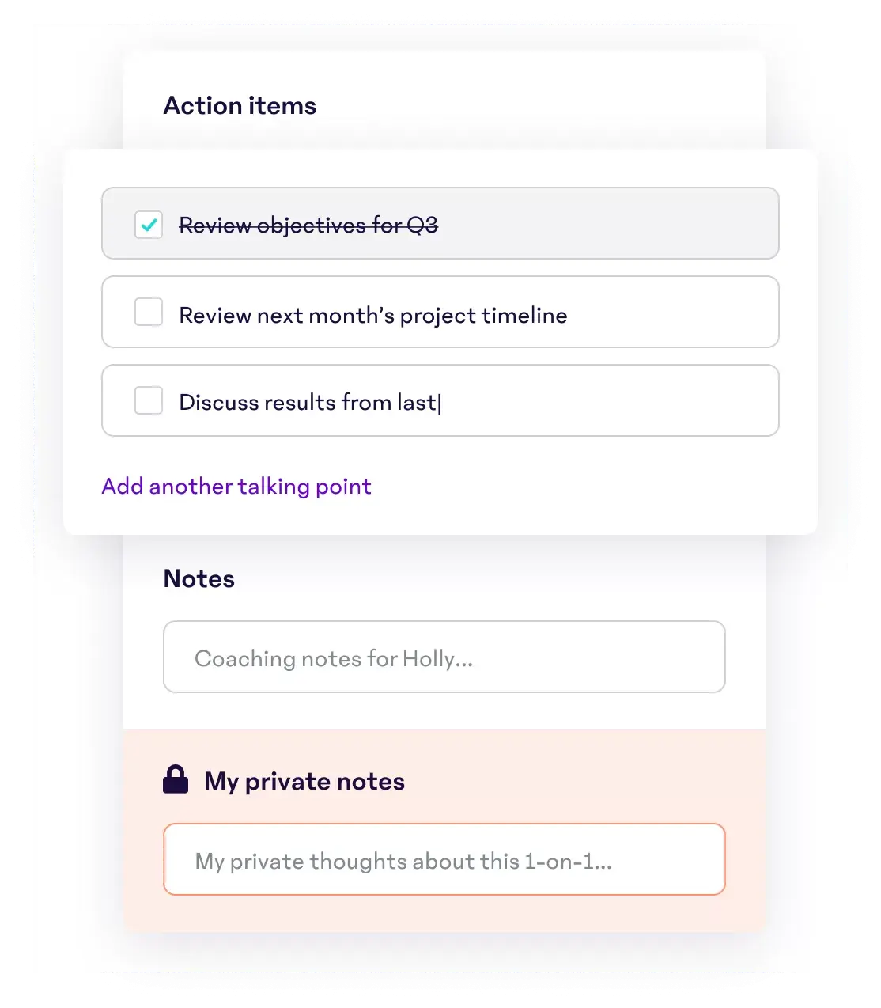Screen dimensions: 881x1008
Task: Check the "Review next month's project timeline" box
Action: click(x=149, y=313)
